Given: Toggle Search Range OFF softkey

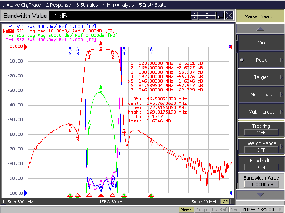Looking at the screenshot, I should [x=261, y=146].
